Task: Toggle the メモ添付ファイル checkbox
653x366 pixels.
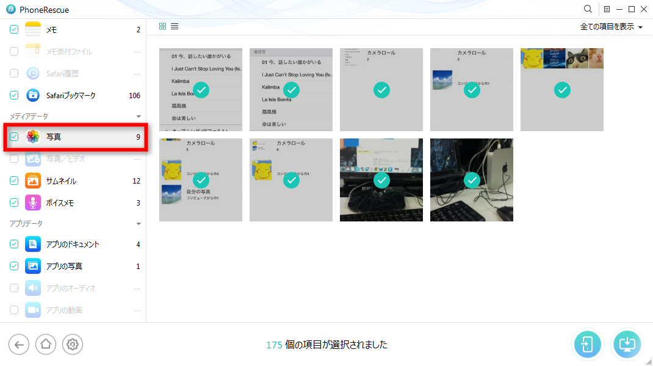Action: [x=14, y=51]
